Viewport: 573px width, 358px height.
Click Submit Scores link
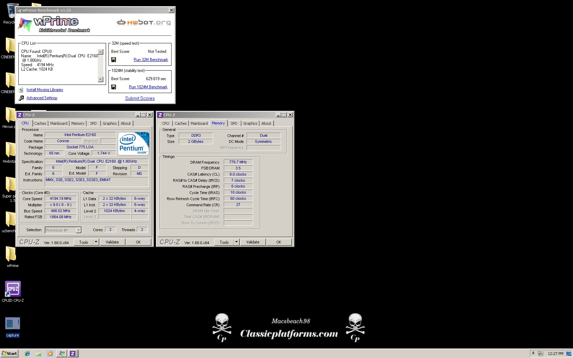click(x=140, y=98)
